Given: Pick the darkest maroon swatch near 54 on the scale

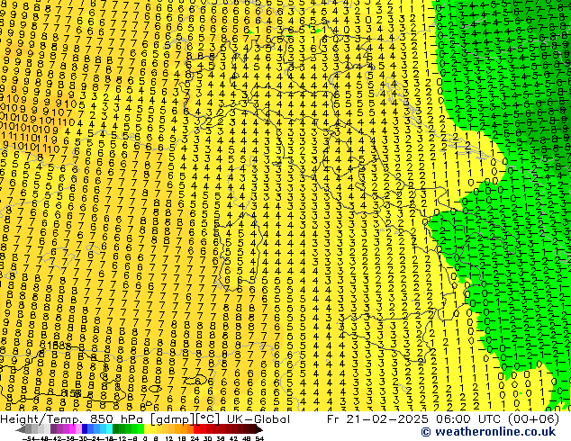Looking at the screenshot, I should coord(253,429).
